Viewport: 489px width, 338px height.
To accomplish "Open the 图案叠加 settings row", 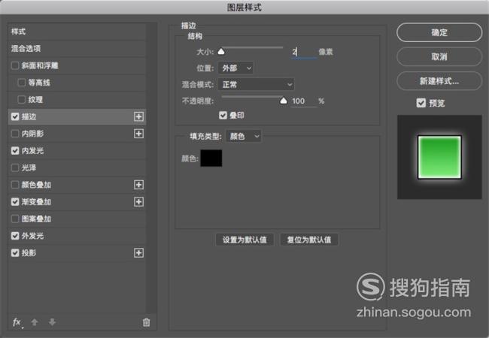I will (77, 219).
